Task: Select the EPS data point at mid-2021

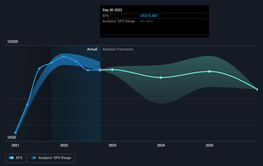Action: [39, 69]
